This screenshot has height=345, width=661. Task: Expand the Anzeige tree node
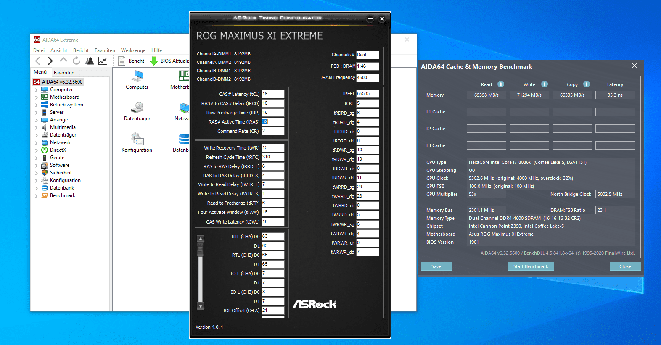pos(36,120)
